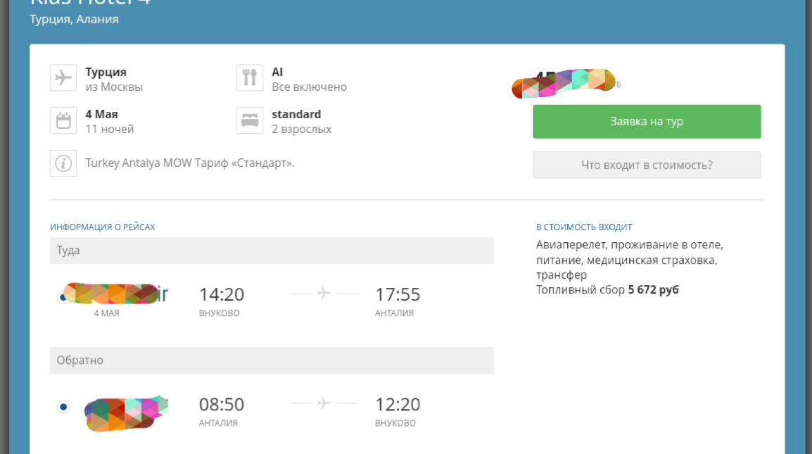The image size is (812, 454).
Task: Click the Туда section header
Action: (272, 251)
